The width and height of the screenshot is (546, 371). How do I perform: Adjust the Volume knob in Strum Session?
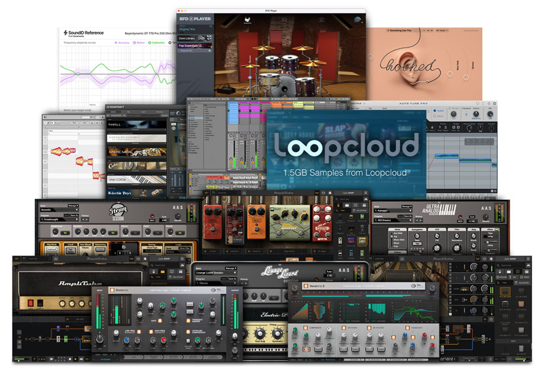177,217
